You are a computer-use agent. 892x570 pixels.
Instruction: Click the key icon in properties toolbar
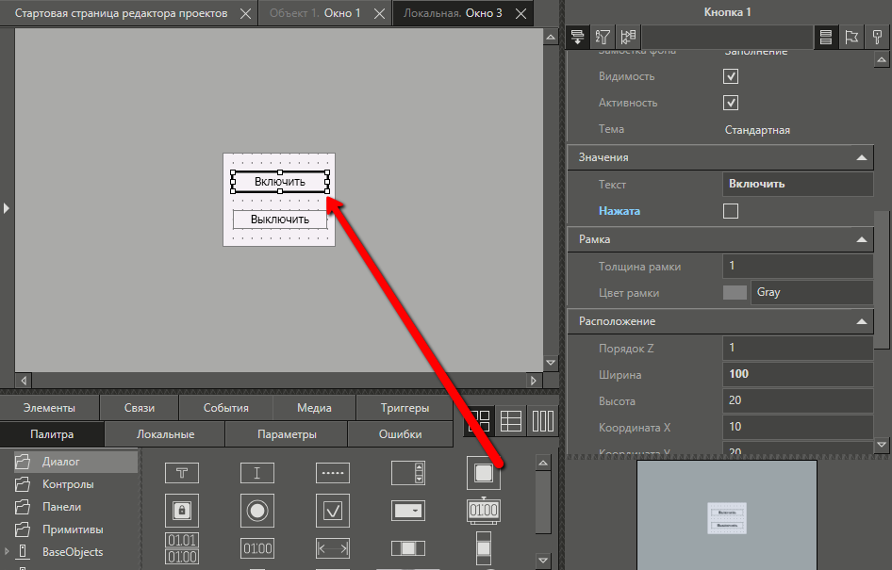point(878,37)
